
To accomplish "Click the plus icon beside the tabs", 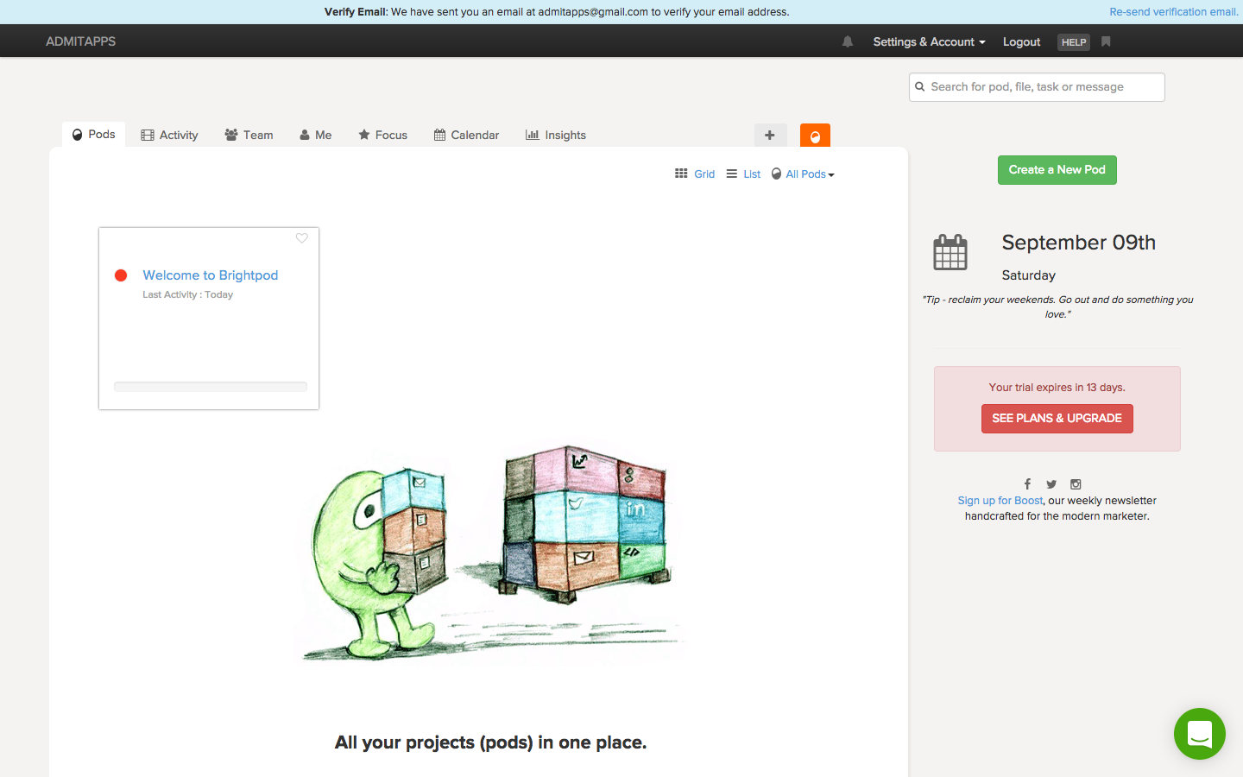I will (770, 135).
